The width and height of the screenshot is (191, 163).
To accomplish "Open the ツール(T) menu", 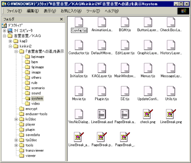I will coord(93,11).
